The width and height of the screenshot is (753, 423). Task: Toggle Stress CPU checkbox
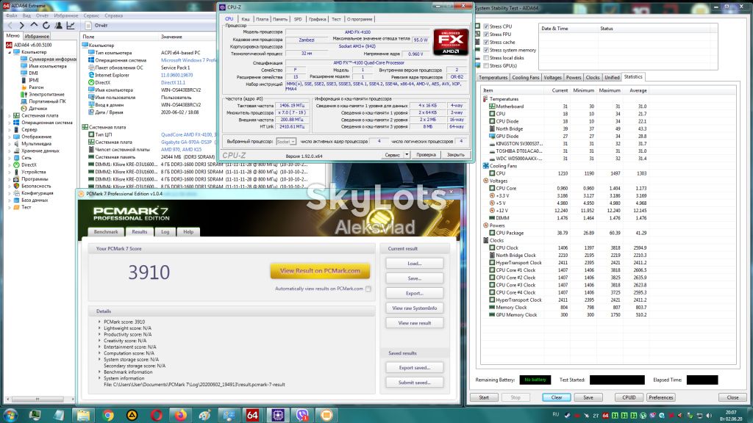(486, 26)
